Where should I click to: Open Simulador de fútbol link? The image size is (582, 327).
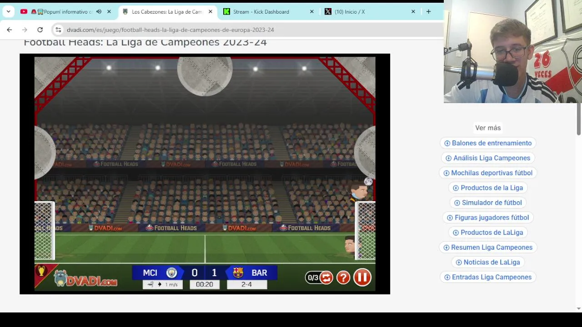[x=488, y=203]
